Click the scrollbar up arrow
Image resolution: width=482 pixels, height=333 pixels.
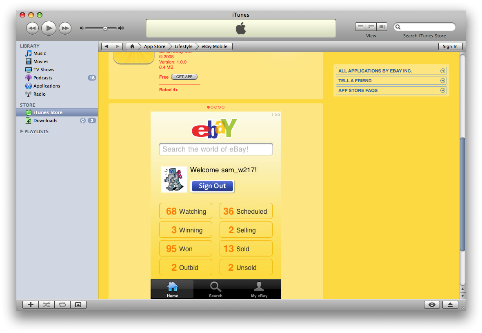click(462, 289)
